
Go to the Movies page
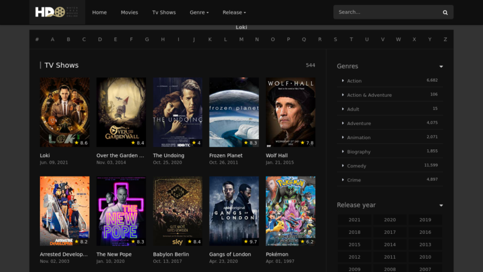pos(129,12)
